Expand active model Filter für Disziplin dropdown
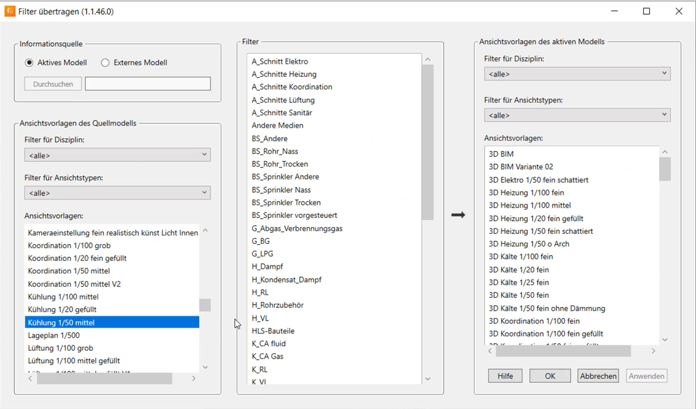The height and width of the screenshot is (409, 696). tap(577, 74)
